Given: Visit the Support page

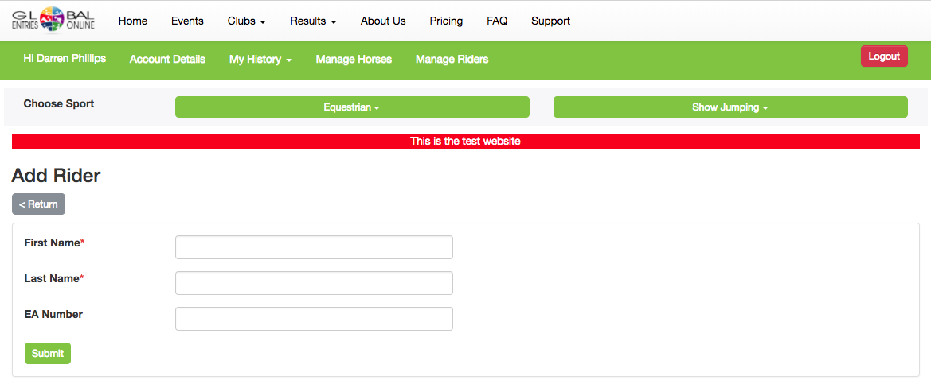Looking at the screenshot, I should [x=550, y=21].
